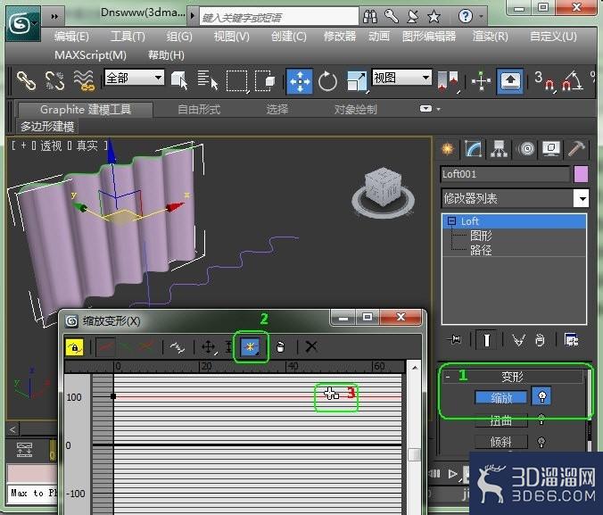Open the Modify command panel tab
The height and width of the screenshot is (515, 603).
coord(474,148)
